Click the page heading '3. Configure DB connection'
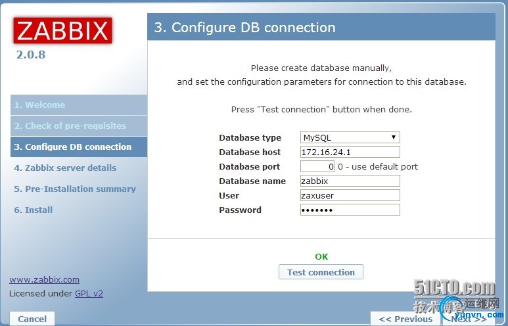Screen dimensions: 508x326 tap(244, 28)
